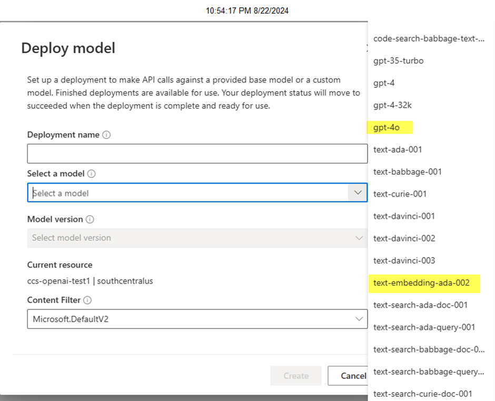The height and width of the screenshot is (401, 495).
Task: Open the Model version dropdown
Action: (197, 238)
